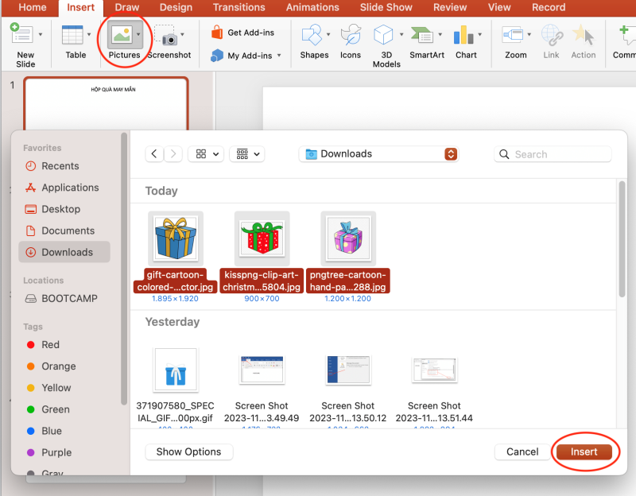636x496 pixels.
Task: Switch to the Record tab
Action: click(x=549, y=7)
